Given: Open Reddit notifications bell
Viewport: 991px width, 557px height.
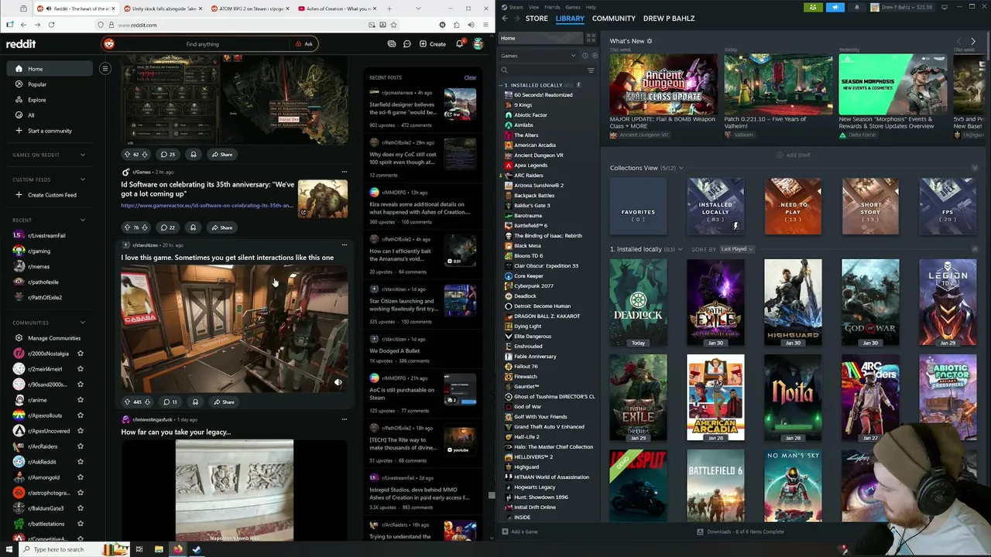Looking at the screenshot, I should pyautogui.click(x=459, y=44).
